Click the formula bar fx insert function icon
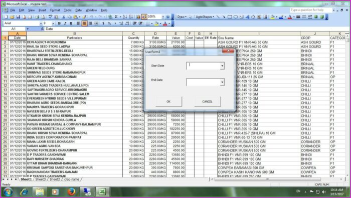The width and height of the screenshot is (351, 198). point(42,29)
